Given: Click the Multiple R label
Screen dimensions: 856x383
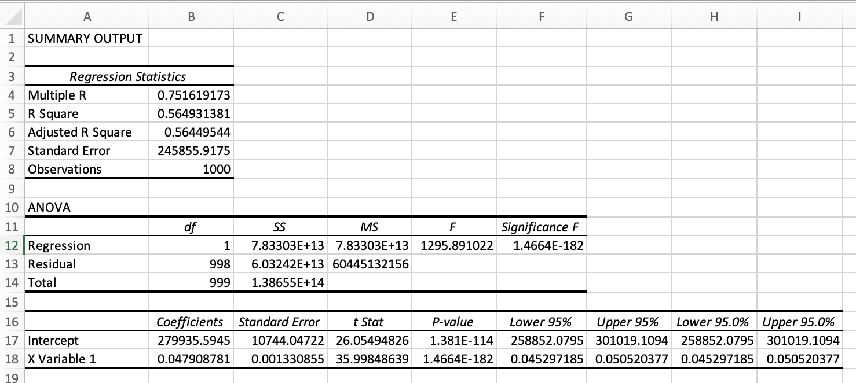Looking at the screenshot, I should (86, 95).
